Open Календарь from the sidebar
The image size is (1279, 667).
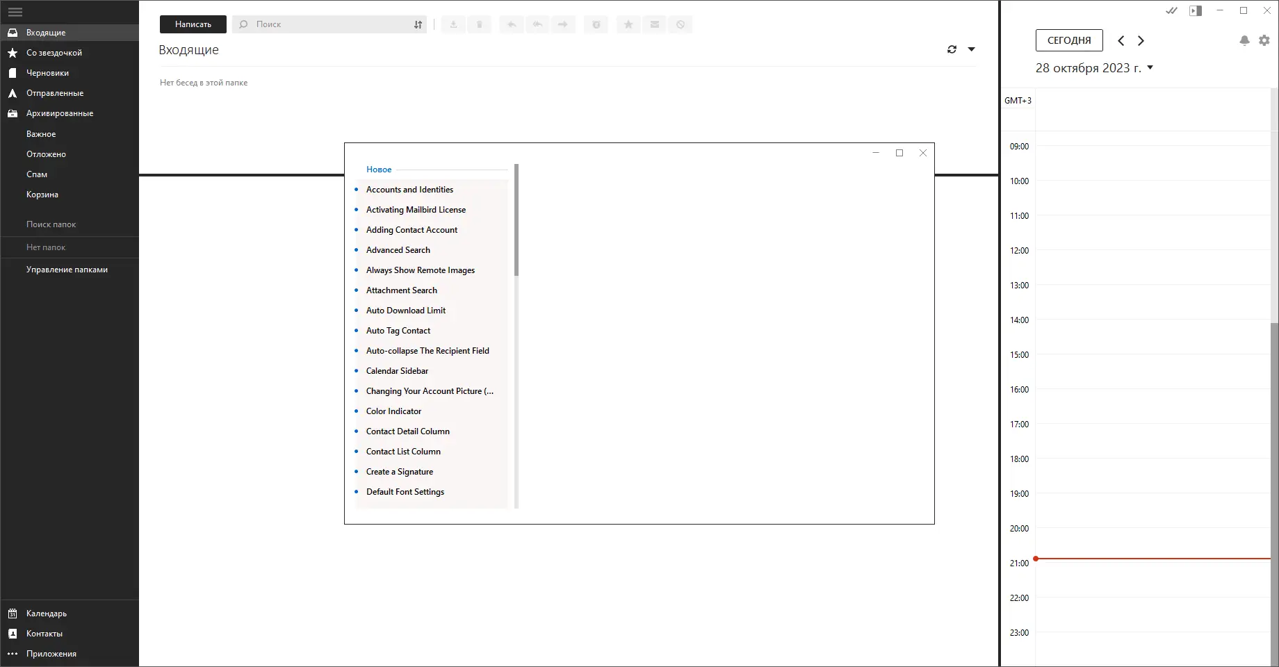(70, 614)
